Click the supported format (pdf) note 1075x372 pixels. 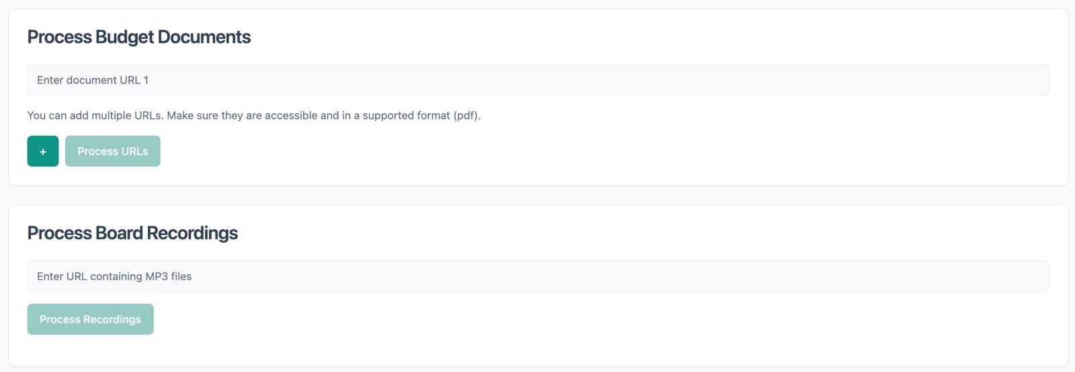pyautogui.click(x=421, y=115)
